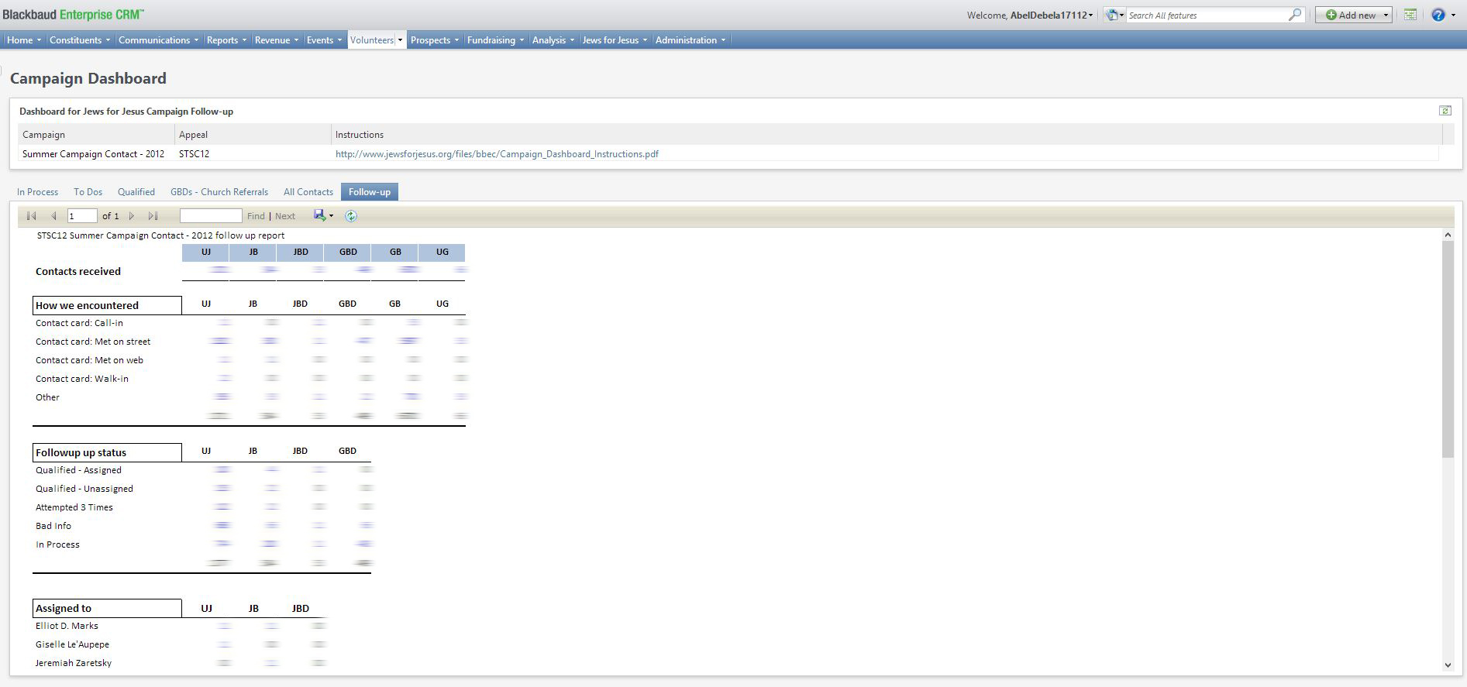Click the report scroll down arrow
Screen dimensions: 1467x687
[1448, 665]
